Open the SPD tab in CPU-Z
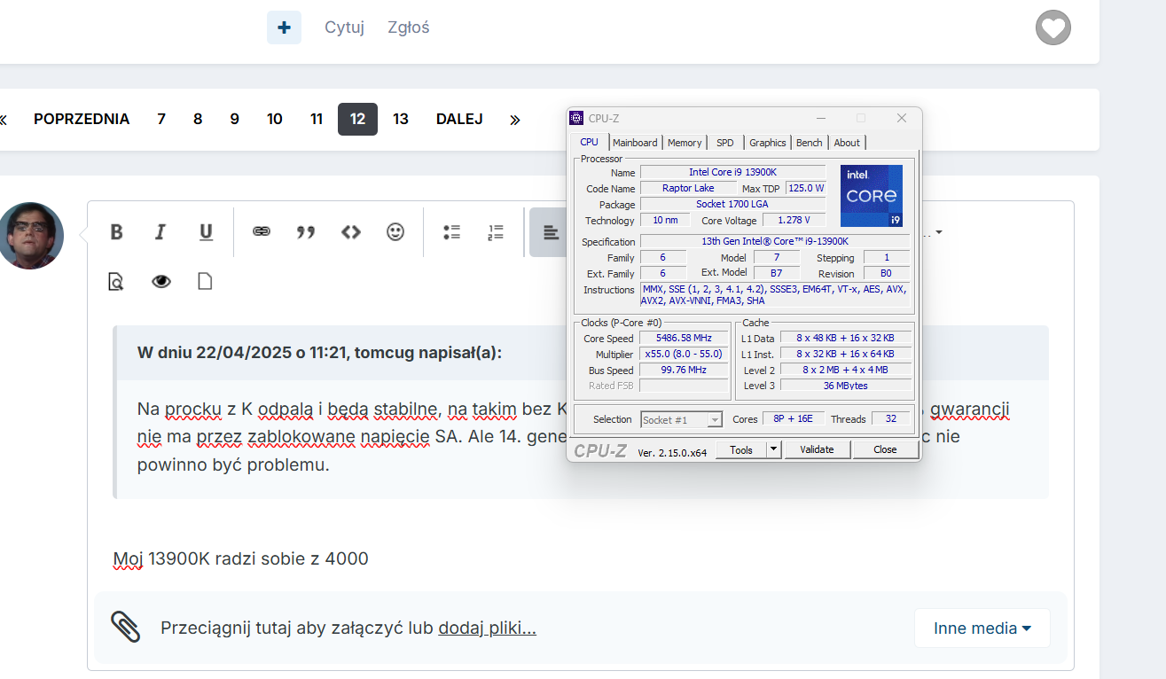 point(725,143)
